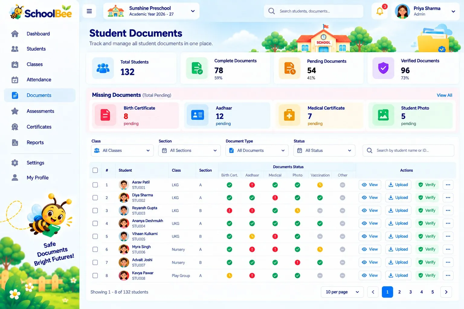The height and width of the screenshot is (309, 464).
Task: Click the SchoolBee logo
Action: [x=40, y=12]
